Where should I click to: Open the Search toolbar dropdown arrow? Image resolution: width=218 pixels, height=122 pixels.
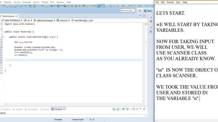pyautogui.click(x=95, y=6)
